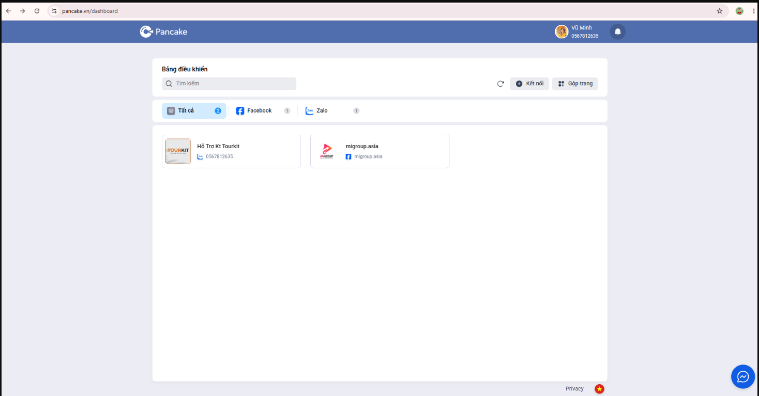Open Chrome three-dot menu
The image size is (759, 396).
point(753,11)
